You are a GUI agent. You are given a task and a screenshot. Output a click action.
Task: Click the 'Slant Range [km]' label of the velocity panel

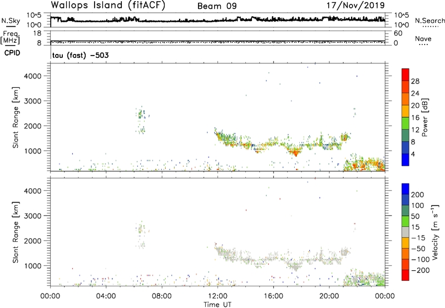pyautogui.click(x=16, y=232)
